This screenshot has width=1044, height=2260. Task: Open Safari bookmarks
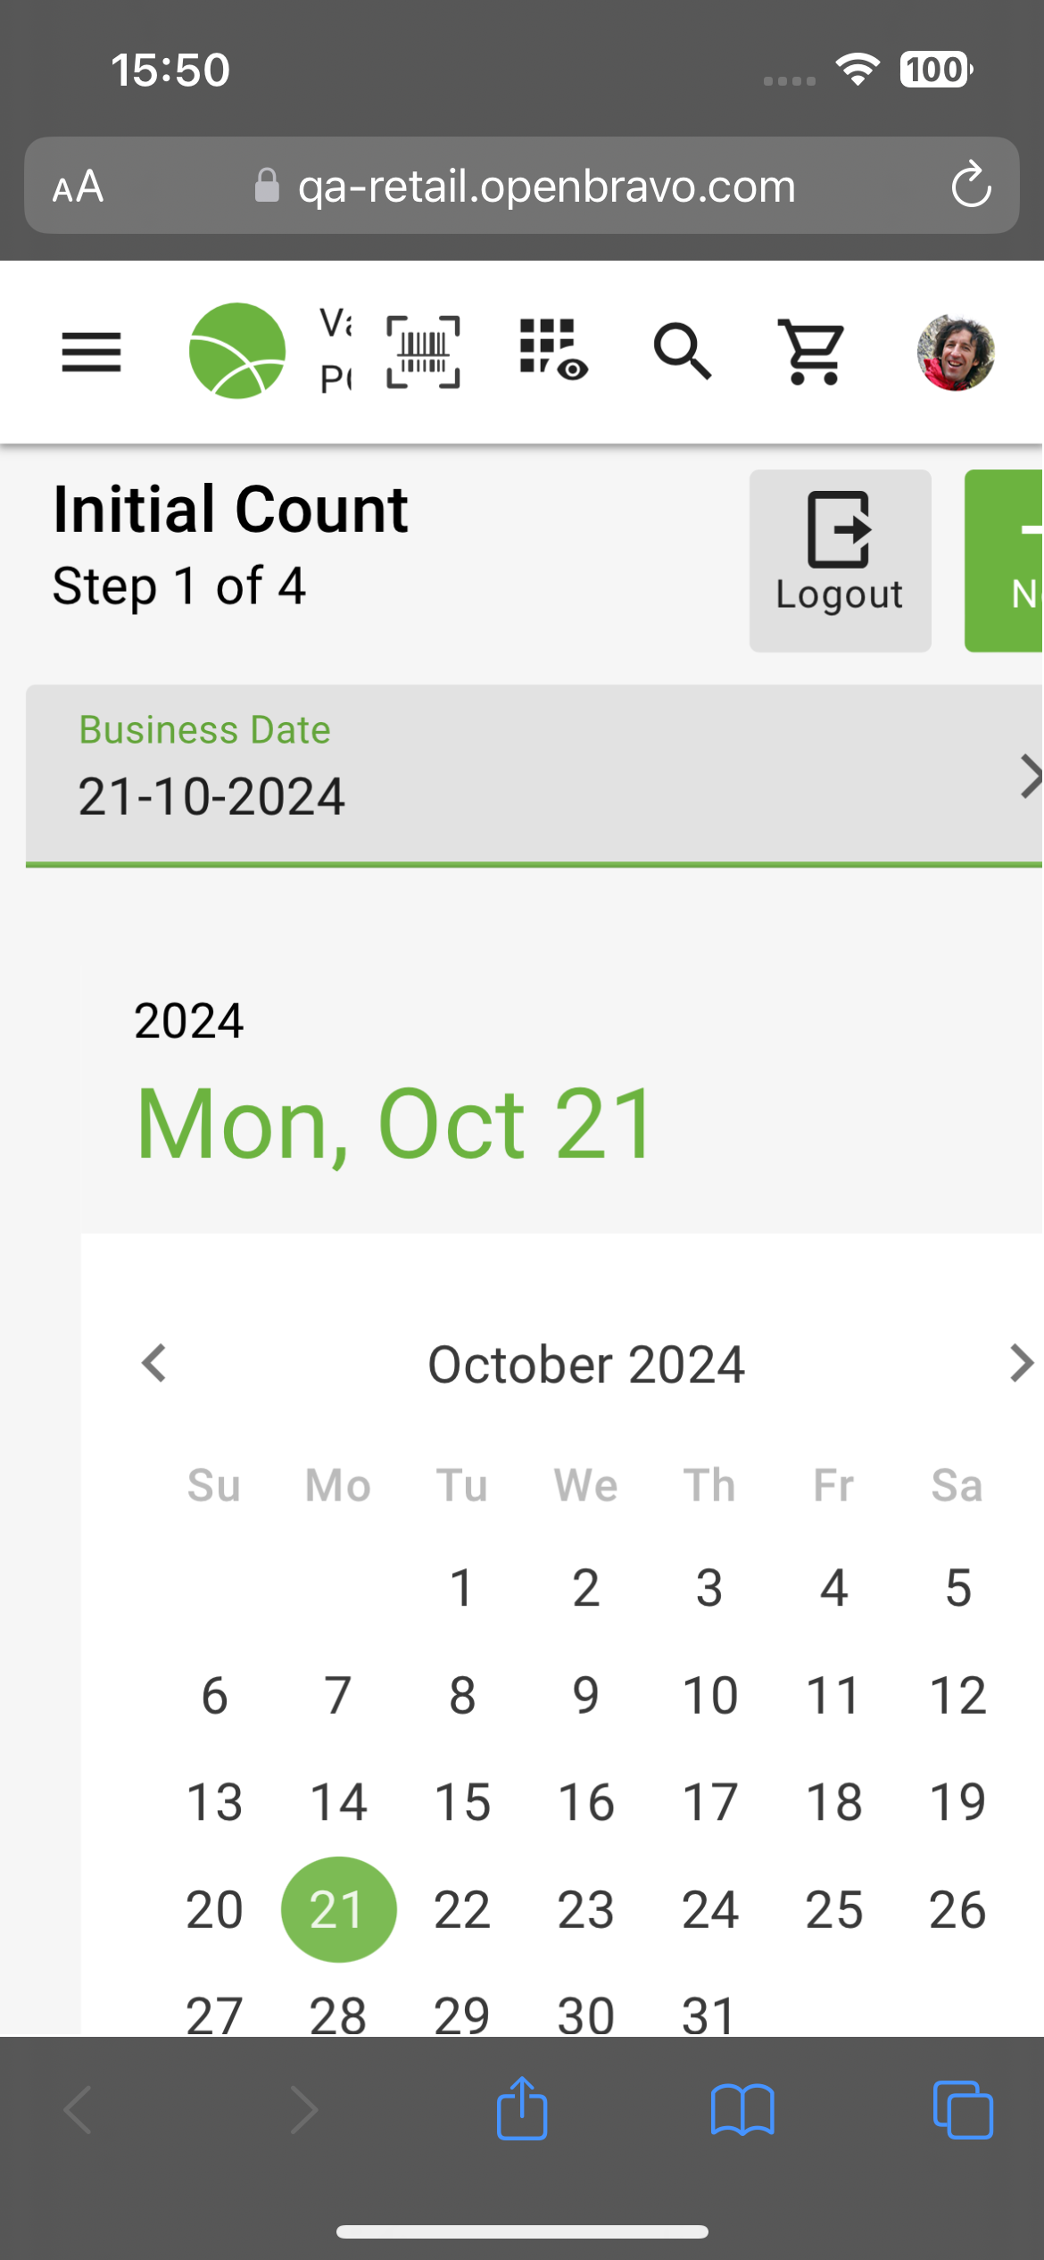pos(742,2110)
